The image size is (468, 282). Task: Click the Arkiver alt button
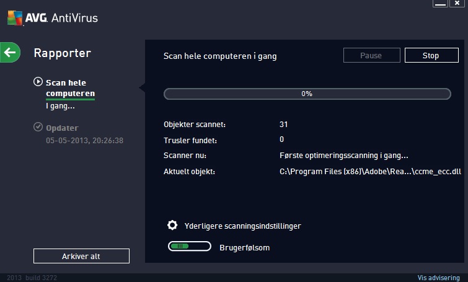81,256
